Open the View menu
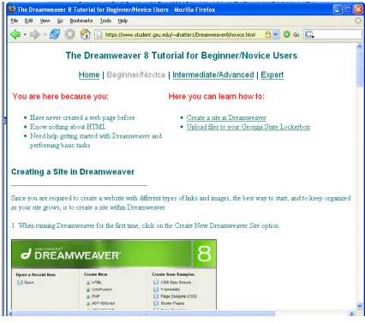The image size is (365, 323). (45, 21)
